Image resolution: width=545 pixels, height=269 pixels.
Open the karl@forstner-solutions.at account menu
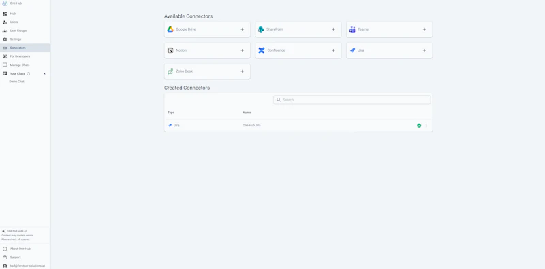pyautogui.click(x=27, y=266)
